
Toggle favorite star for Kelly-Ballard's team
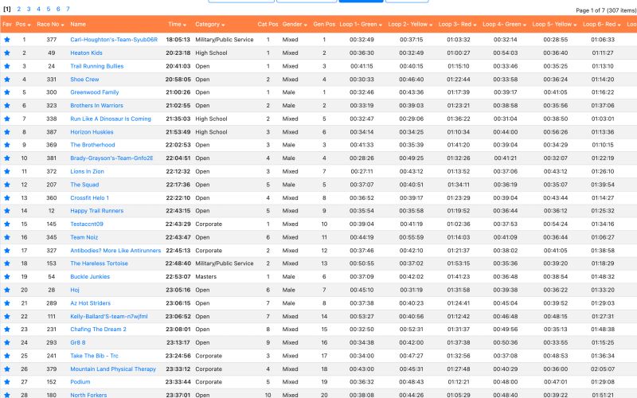(7, 316)
